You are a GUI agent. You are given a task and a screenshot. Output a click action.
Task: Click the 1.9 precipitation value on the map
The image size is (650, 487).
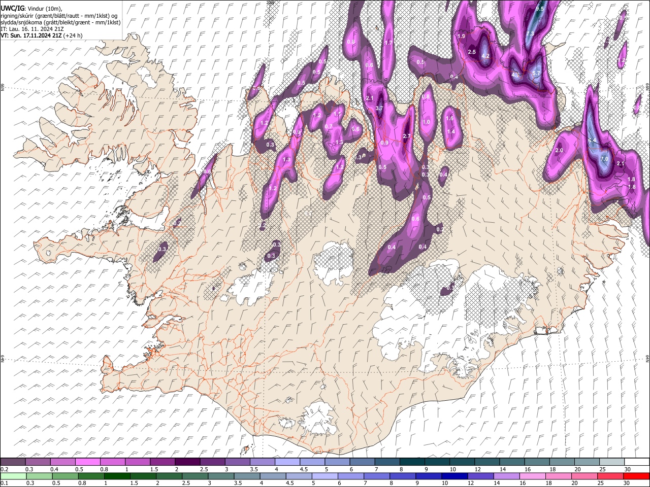pos(462,36)
